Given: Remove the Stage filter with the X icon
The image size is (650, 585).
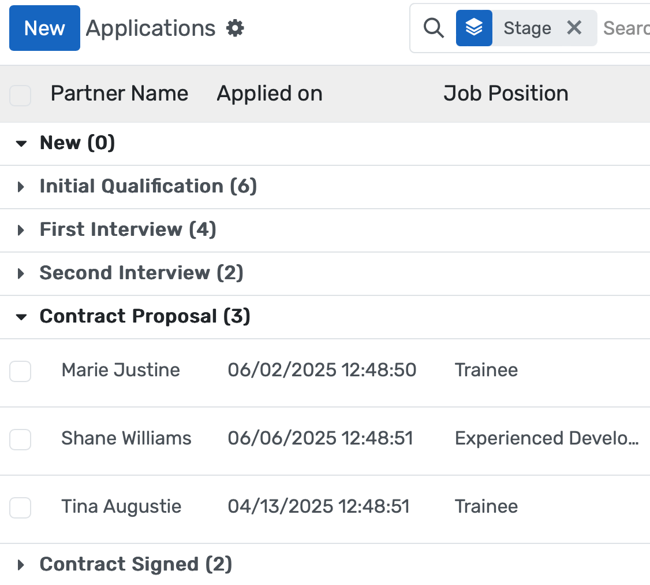Looking at the screenshot, I should (x=575, y=27).
